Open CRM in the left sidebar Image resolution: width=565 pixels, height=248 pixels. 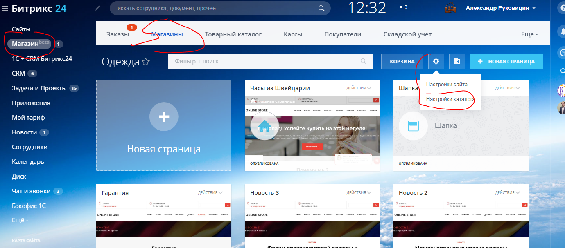18,74
